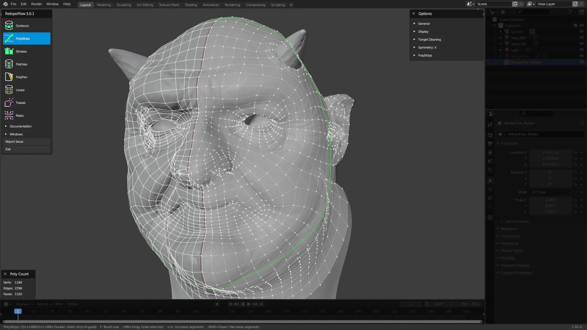Select the Patches tool
Screen dimensions: 587x330
click(x=21, y=64)
